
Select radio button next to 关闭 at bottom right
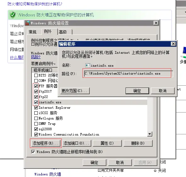pyautogui.click(x=155, y=171)
